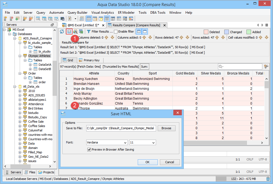The height and width of the screenshot is (184, 273).
Task: Click the Deleted color swatch
Action: (206, 32)
